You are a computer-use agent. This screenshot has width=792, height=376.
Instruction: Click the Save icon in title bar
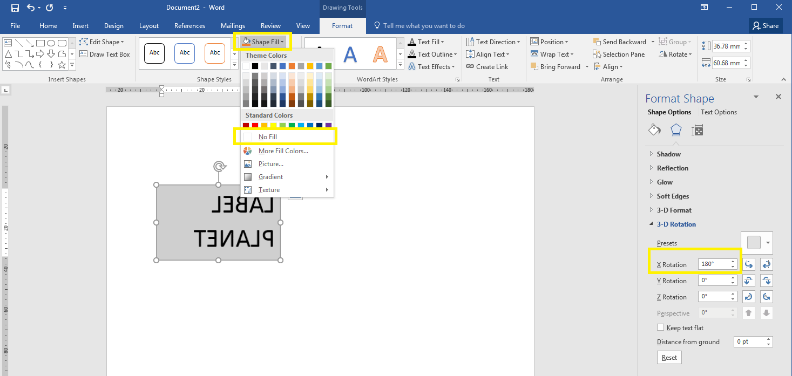tap(15, 8)
